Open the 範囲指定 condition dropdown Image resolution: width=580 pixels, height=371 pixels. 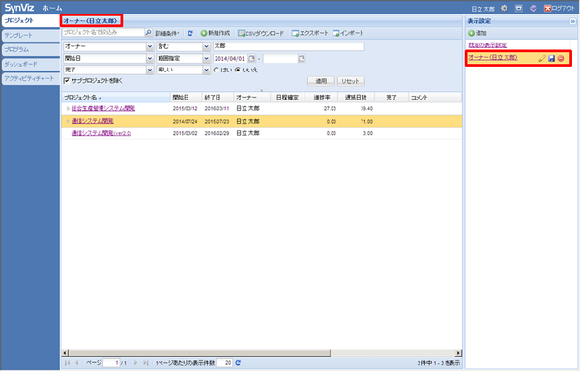point(207,58)
